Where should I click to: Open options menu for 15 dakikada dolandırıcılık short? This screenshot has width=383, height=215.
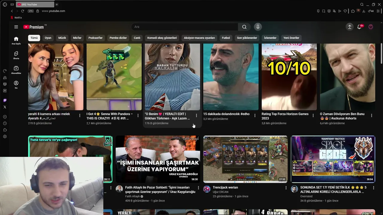255,116
